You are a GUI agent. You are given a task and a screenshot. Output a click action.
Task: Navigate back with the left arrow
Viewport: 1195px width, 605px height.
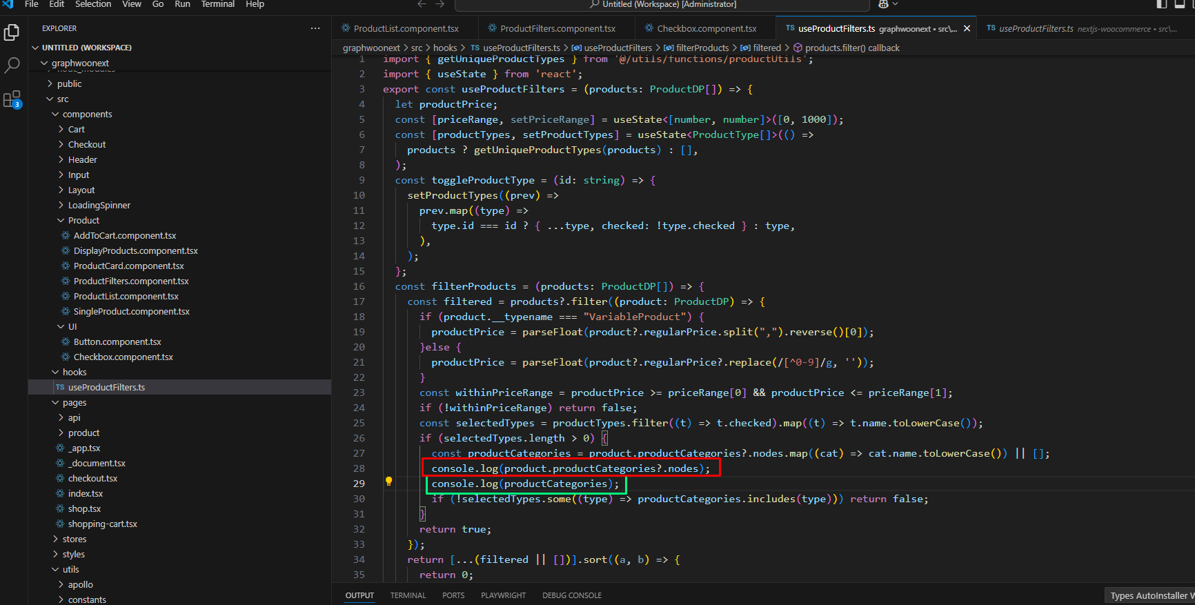pos(422,4)
